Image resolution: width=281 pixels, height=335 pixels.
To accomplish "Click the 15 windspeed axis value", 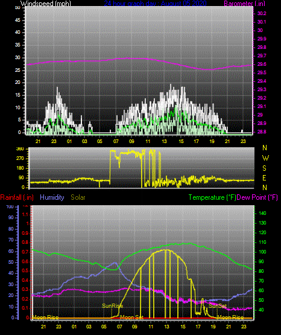I will click(x=17, y=95).
